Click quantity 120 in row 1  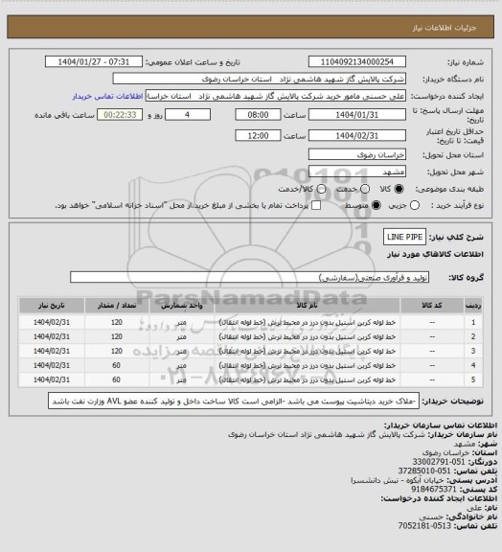pos(117,322)
